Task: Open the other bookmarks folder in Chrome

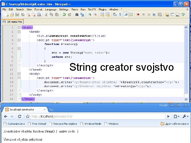Action: 175,124
